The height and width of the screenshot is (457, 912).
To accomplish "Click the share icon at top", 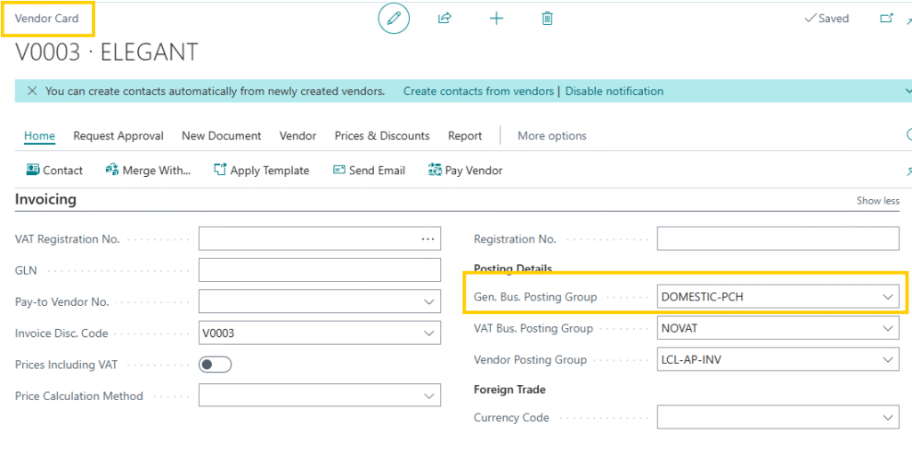I will pos(444,18).
